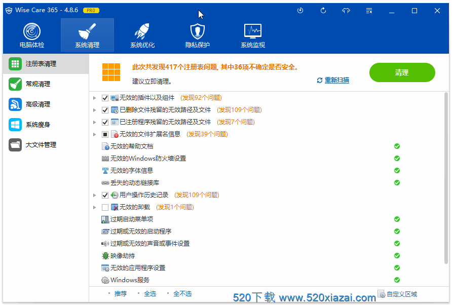Click the title bar backup clock icon
The height and width of the screenshot is (305, 452).
(x=300, y=11)
